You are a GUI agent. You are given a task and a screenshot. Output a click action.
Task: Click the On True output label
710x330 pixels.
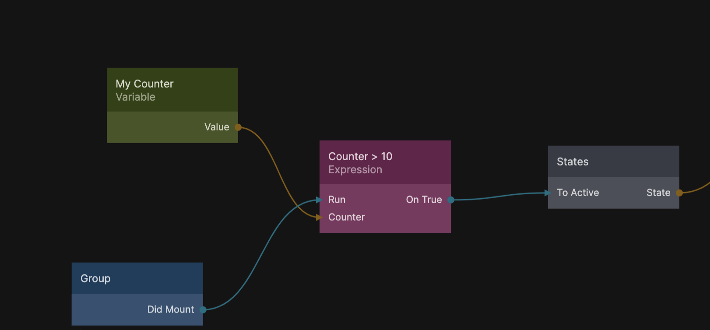424,200
